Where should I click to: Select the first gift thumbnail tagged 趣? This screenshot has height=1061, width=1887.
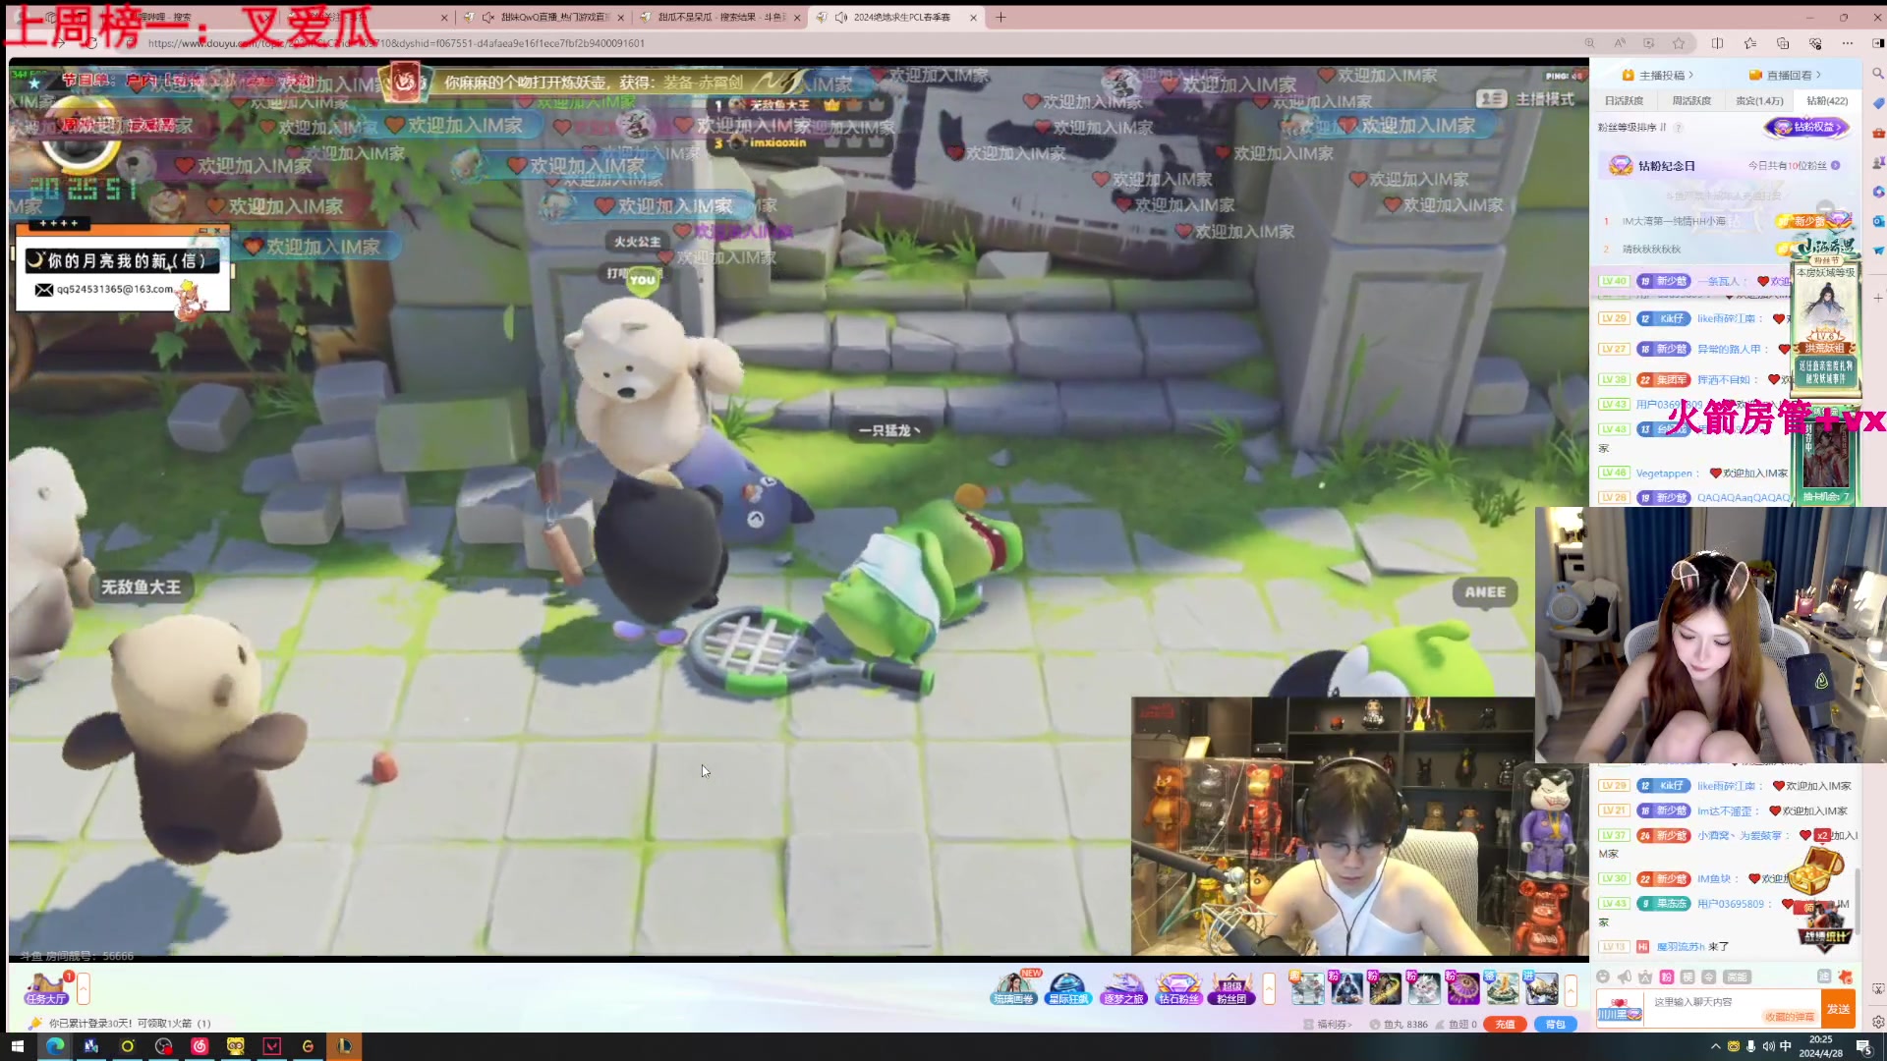click(1307, 988)
